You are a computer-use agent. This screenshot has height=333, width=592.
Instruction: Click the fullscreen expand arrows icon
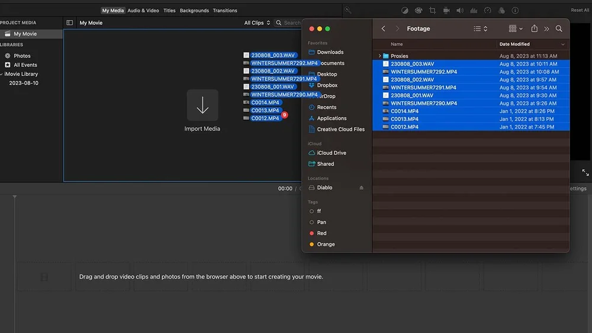pos(585,172)
